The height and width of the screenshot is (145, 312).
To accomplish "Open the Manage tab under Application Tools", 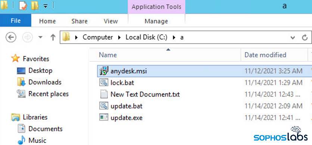I will pos(156,21).
